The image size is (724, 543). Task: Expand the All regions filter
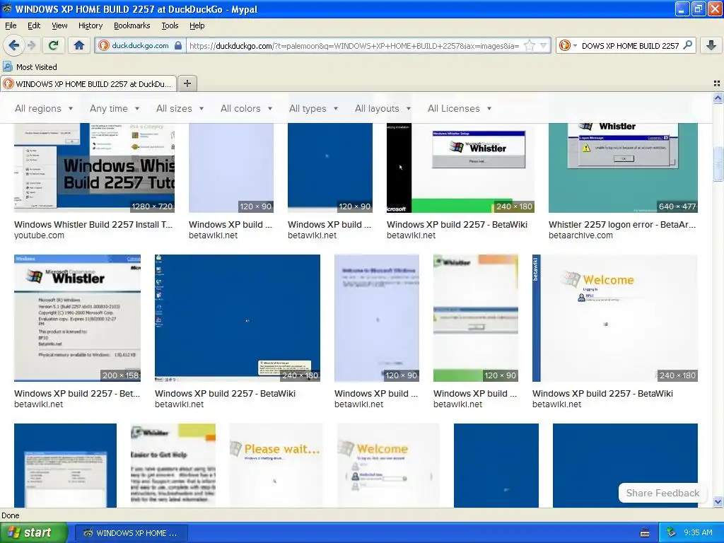(44, 108)
